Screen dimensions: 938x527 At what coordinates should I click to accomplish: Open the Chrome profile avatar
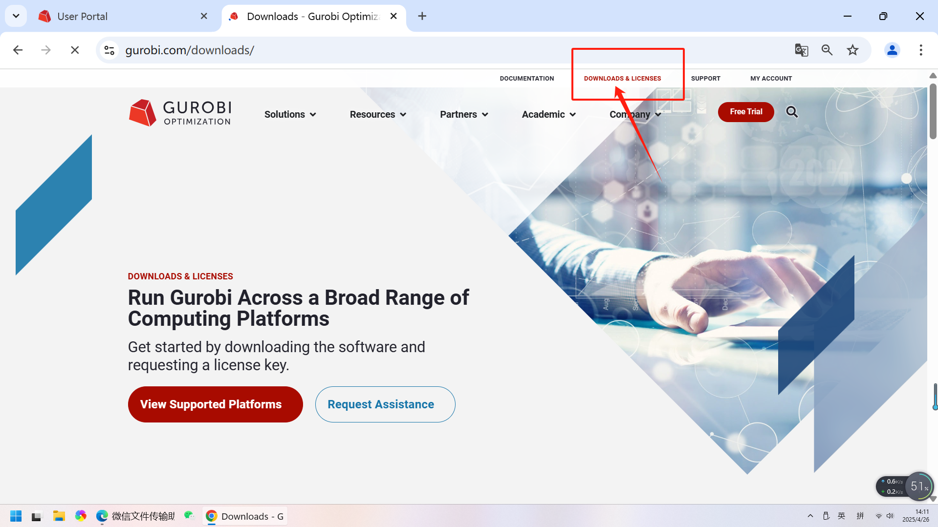tap(892, 50)
